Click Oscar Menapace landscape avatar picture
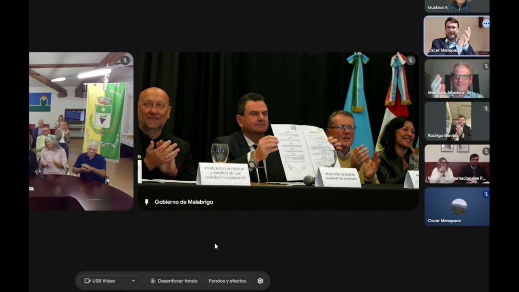The width and height of the screenshot is (519, 292). tap(459, 206)
